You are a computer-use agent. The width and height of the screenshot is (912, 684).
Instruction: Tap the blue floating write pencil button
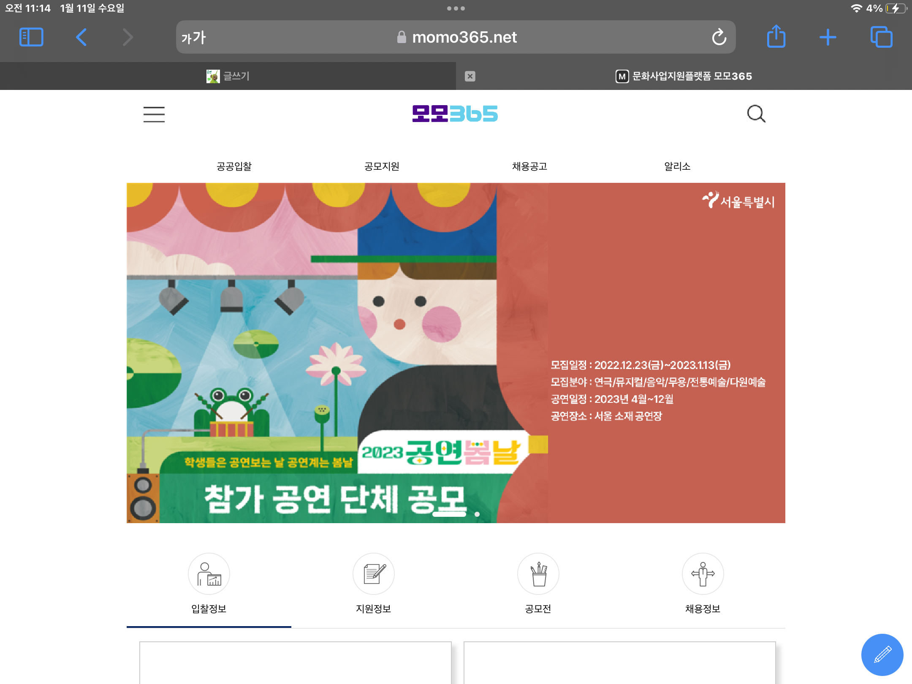pyautogui.click(x=882, y=655)
